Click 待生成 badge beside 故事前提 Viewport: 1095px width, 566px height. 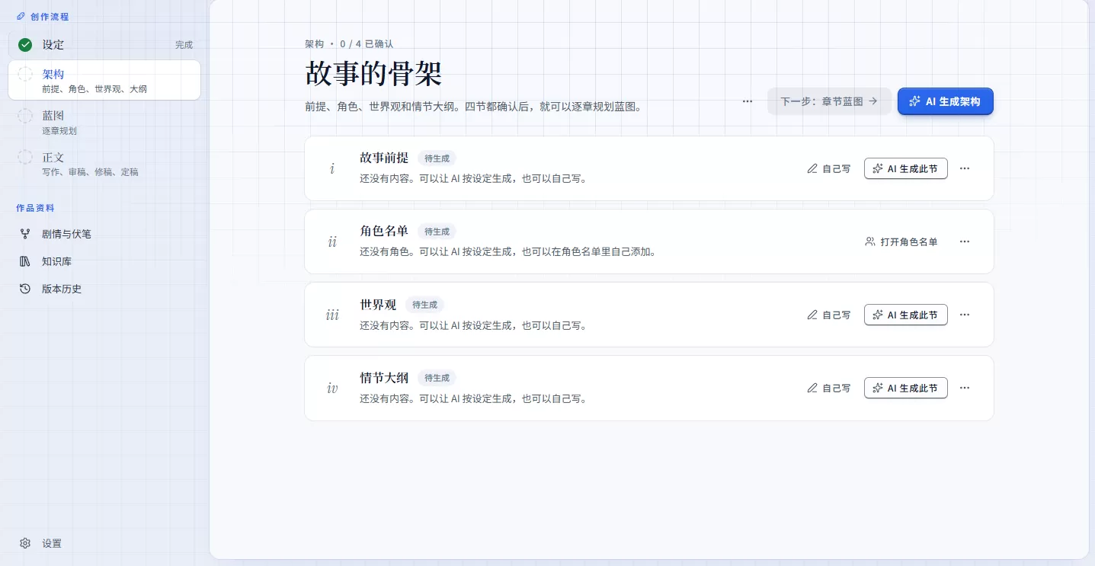coord(437,158)
